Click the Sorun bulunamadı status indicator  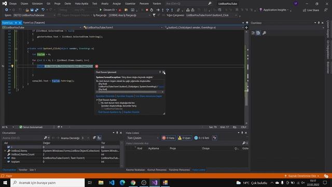point(31,127)
